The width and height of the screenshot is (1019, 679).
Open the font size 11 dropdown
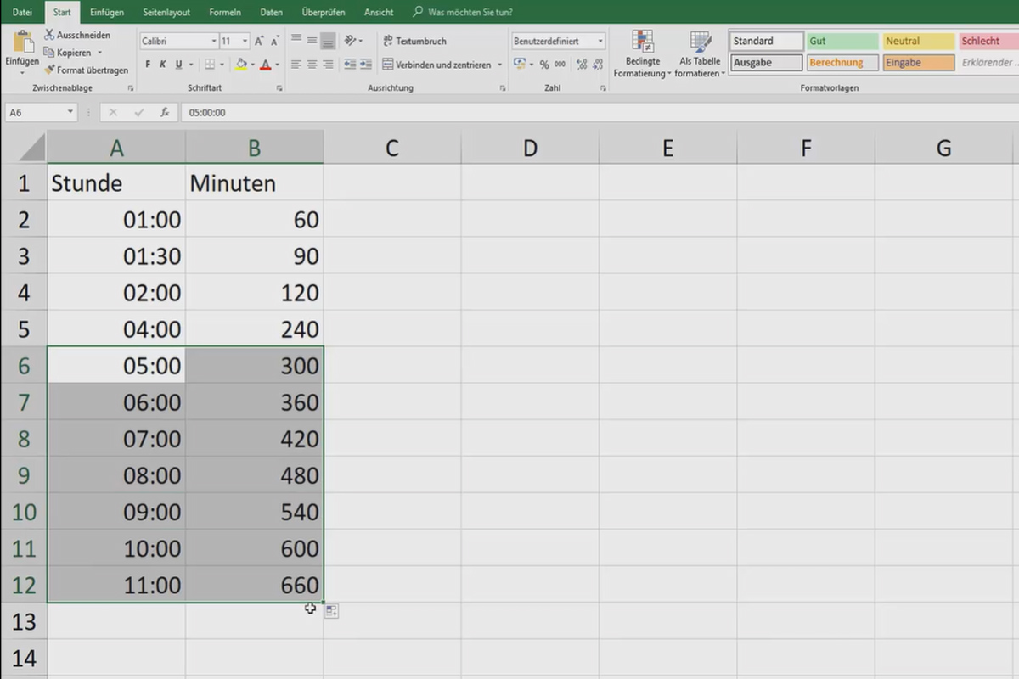click(x=245, y=41)
